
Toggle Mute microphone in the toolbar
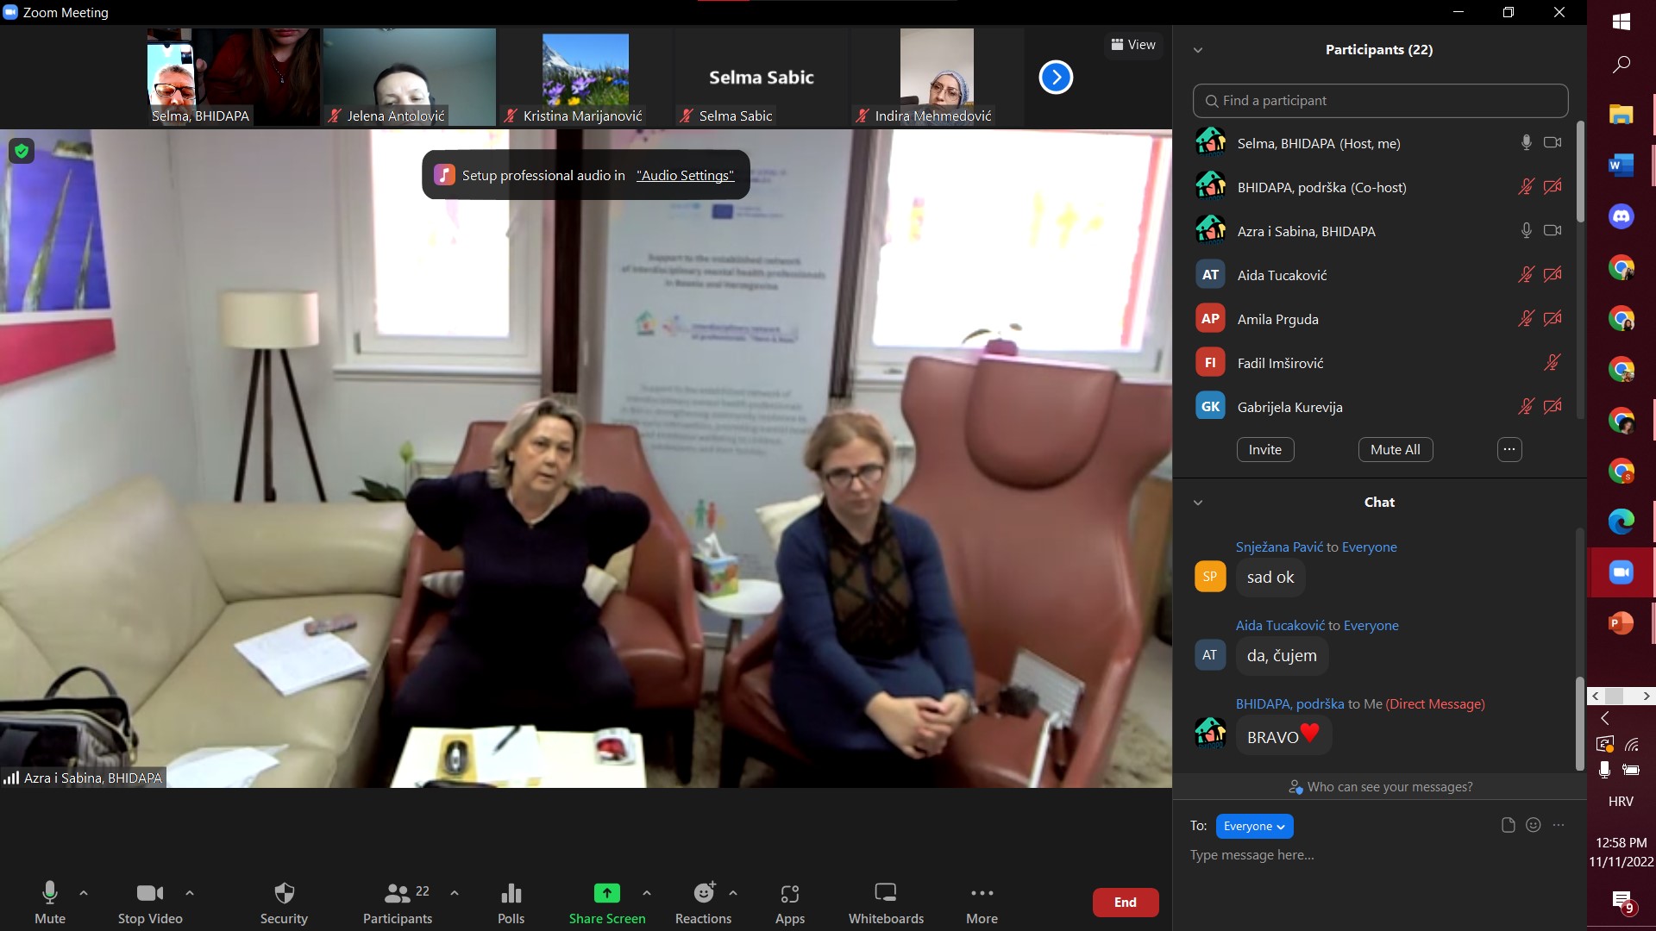coord(50,893)
